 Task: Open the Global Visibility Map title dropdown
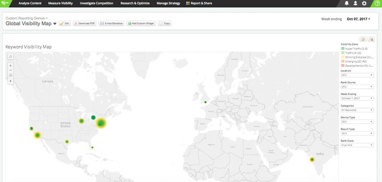[x=55, y=24]
